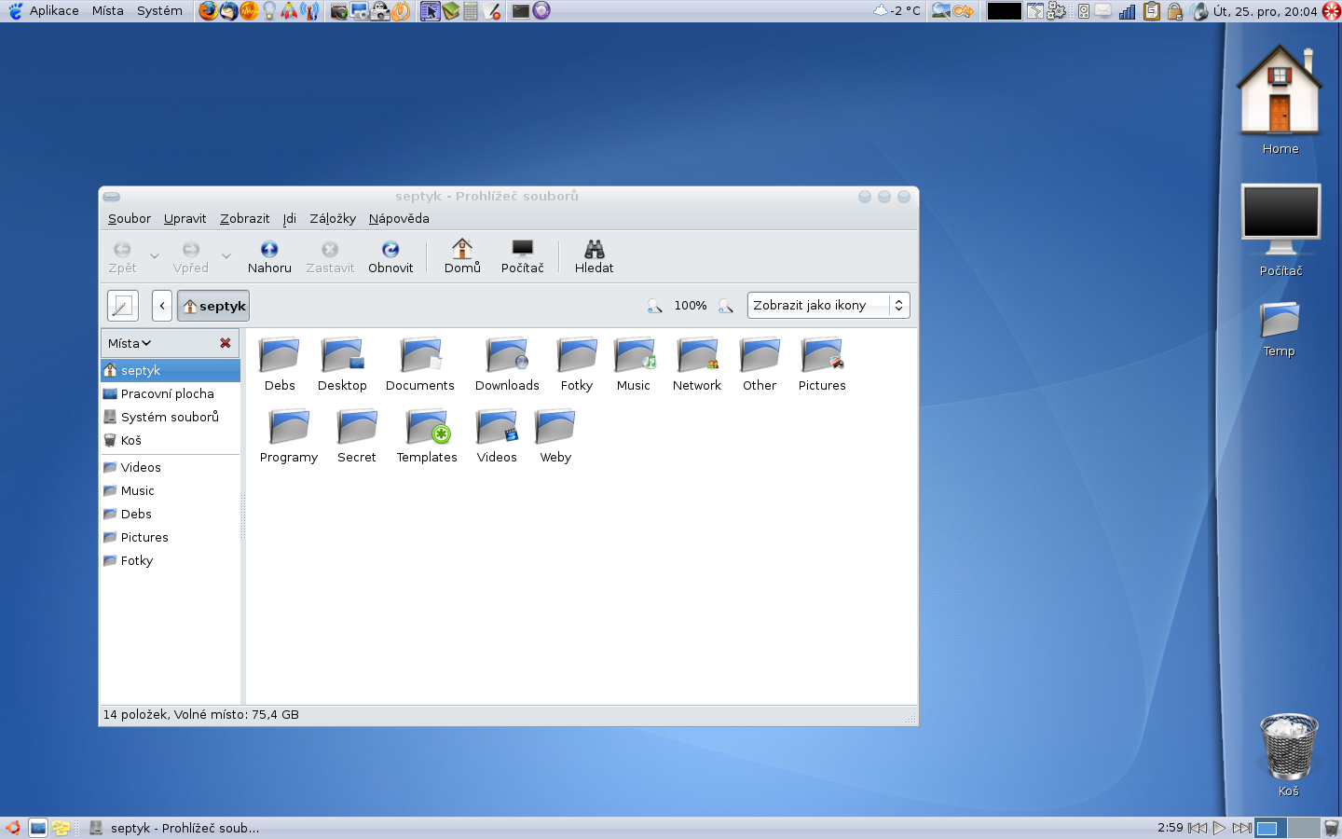Open the Music folder icon in main pane
Screen dimensions: 1342x839
[x=634, y=356]
